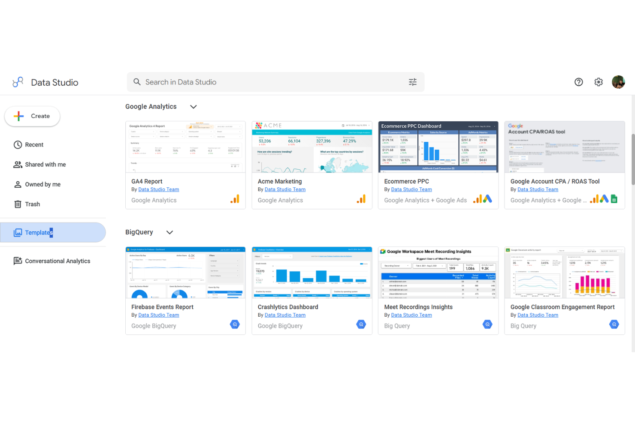Click Google Sheets icon on CPA / ROAS card

[614, 199]
